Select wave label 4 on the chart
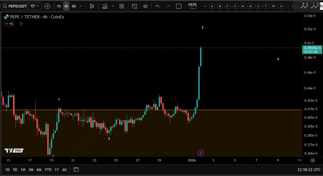 coord(278,59)
